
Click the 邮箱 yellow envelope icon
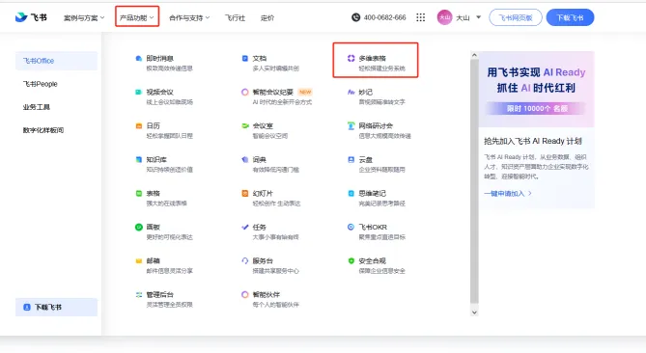click(139, 260)
